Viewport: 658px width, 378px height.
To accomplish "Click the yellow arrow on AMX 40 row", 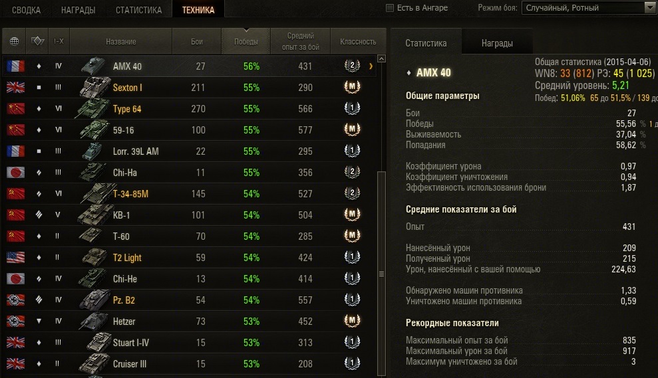I will click(x=371, y=66).
